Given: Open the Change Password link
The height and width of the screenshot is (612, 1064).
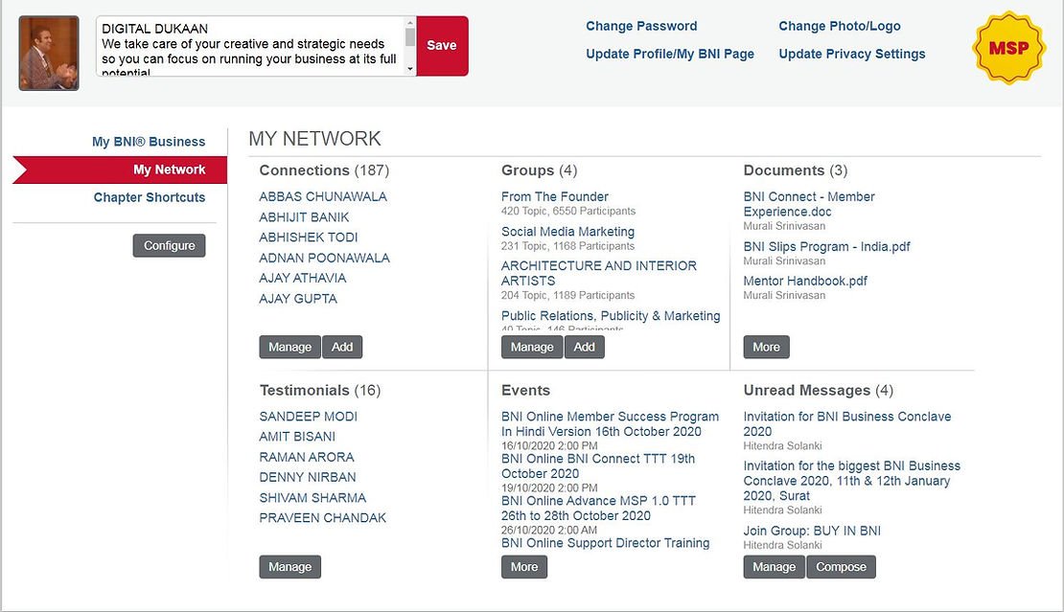Looking at the screenshot, I should (x=641, y=26).
